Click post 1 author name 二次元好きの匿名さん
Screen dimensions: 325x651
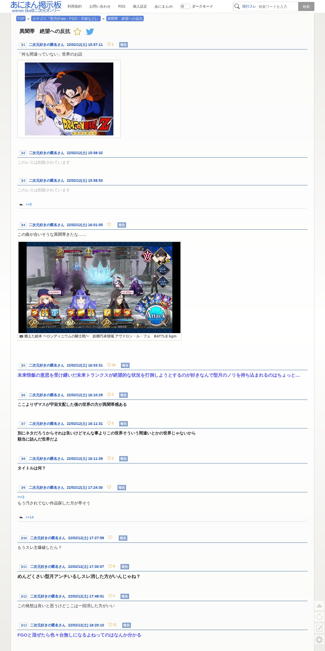[47, 45]
